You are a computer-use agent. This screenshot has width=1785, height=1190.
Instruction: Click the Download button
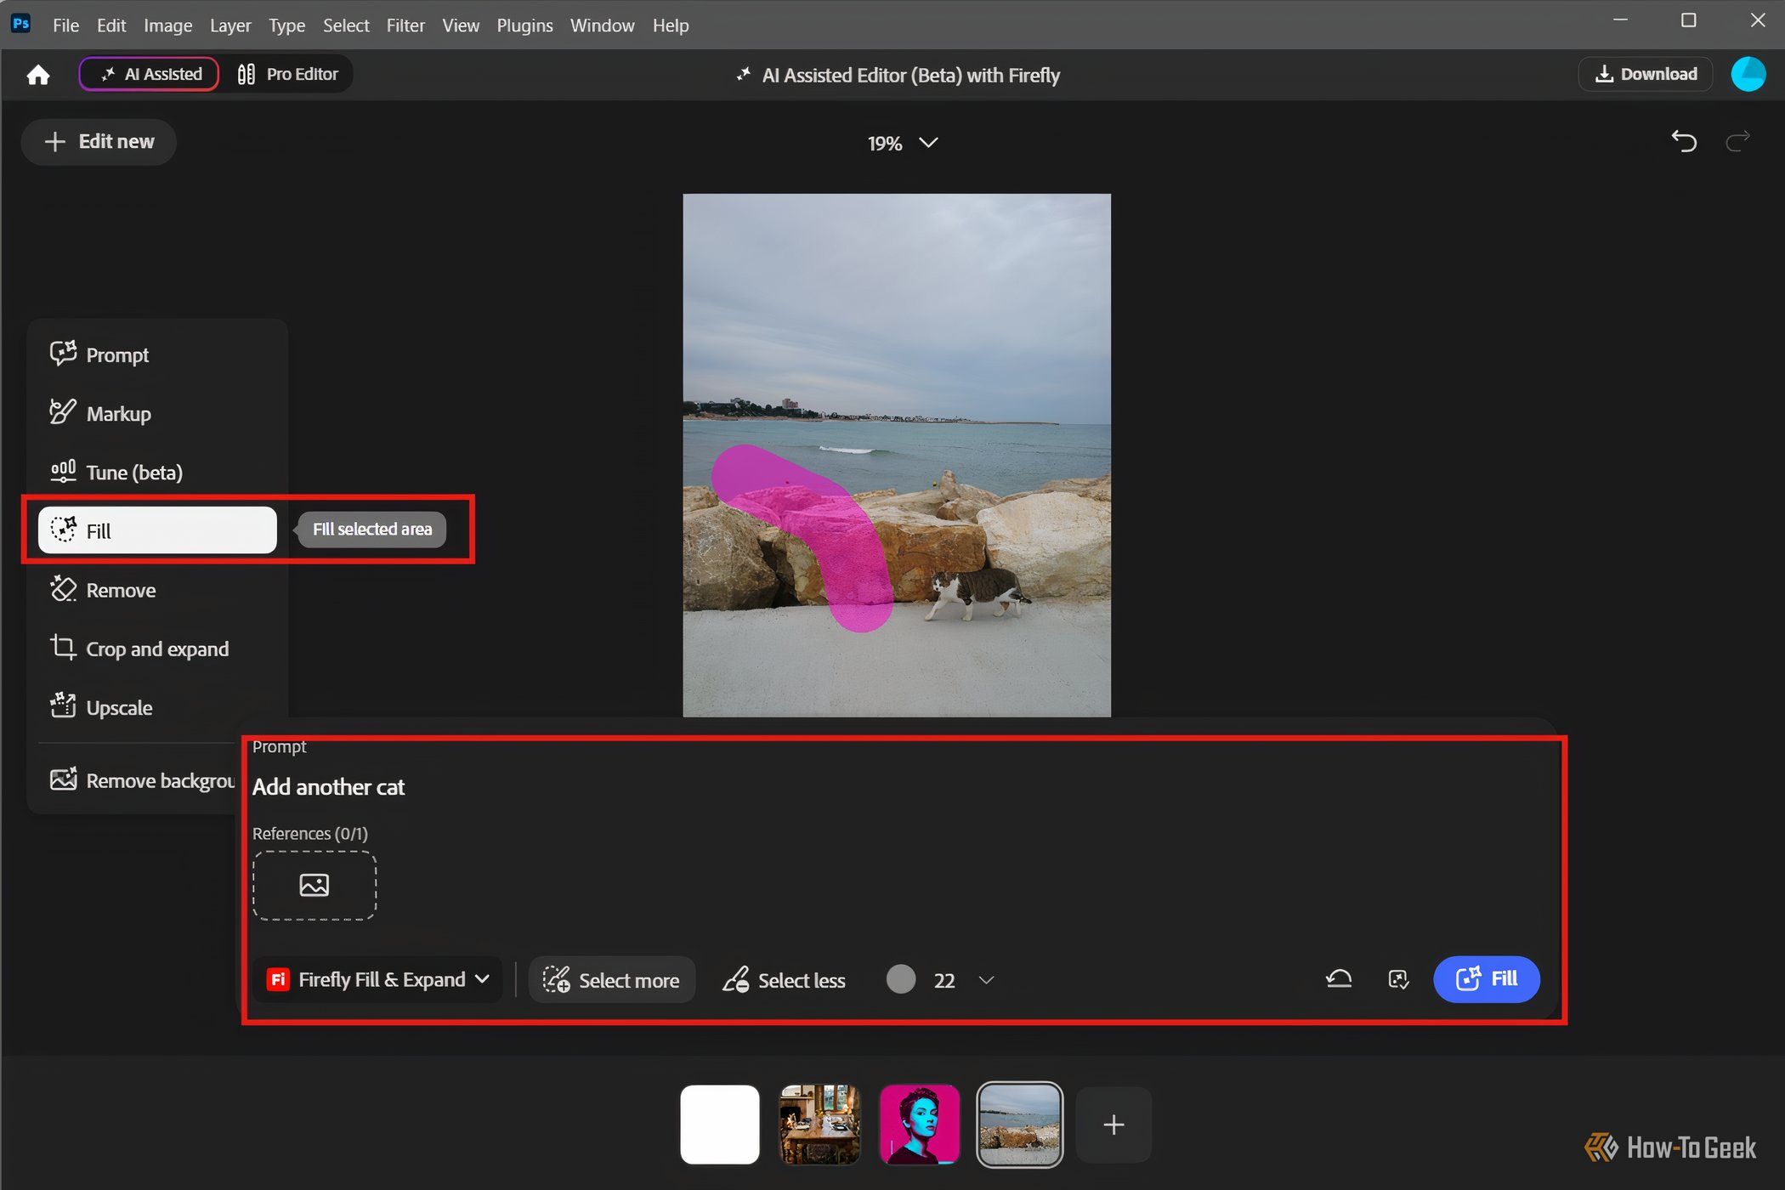tap(1646, 74)
